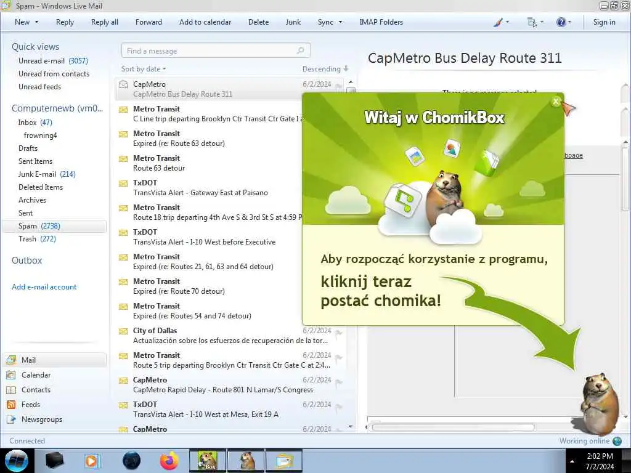Open the Junk E-mail folder
This screenshot has width=631, height=473.
[x=47, y=174]
